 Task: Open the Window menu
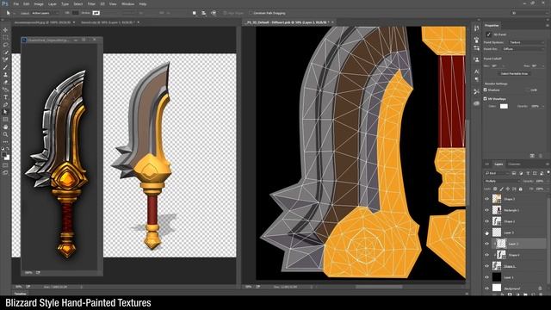(x=127, y=3)
